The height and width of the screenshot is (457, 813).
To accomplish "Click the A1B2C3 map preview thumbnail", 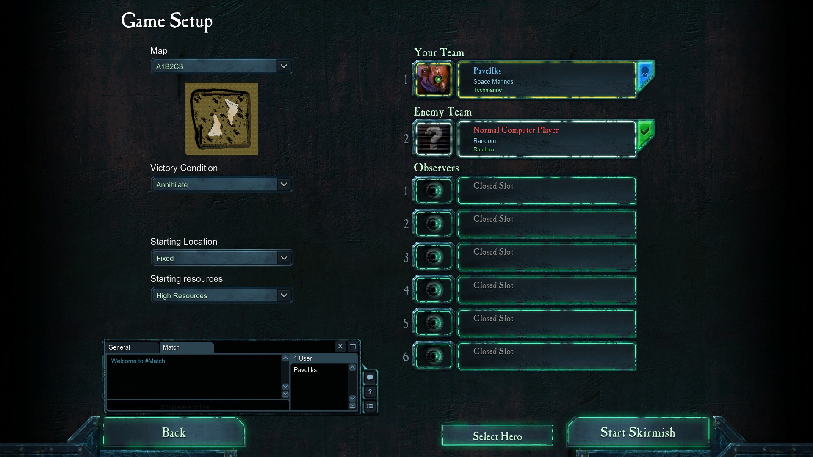I will [x=221, y=119].
